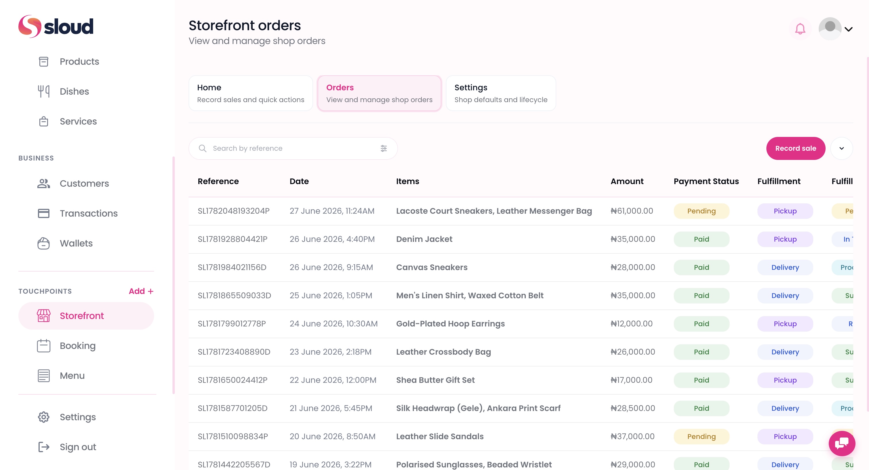Click the Products sidebar icon
Screen dimensions: 869x470
[x=43, y=62]
